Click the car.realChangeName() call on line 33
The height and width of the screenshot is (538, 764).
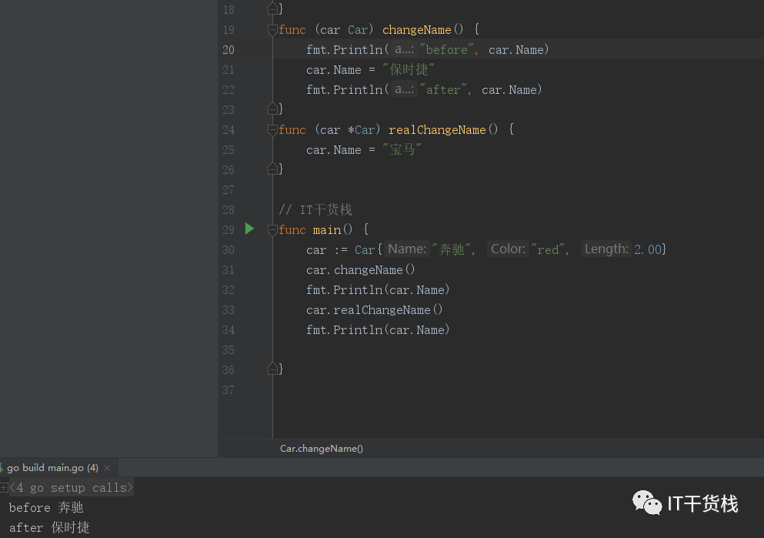click(x=374, y=310)
